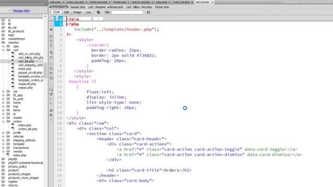Image resolution: width=333 pixels, height=187 pixels.
Task: Click the files panel scroll-up arrow
Action: (x=45, y=16)
